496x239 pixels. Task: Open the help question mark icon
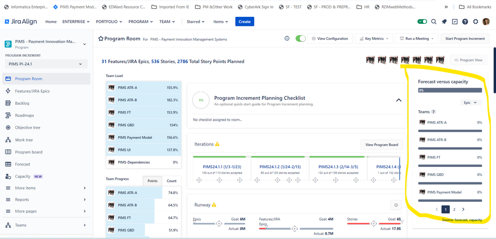coord(465,21)
